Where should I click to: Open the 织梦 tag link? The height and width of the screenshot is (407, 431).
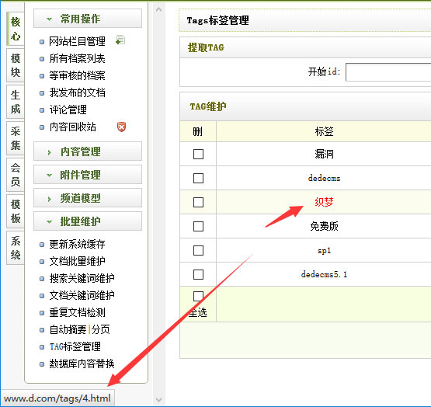point(324,202)
